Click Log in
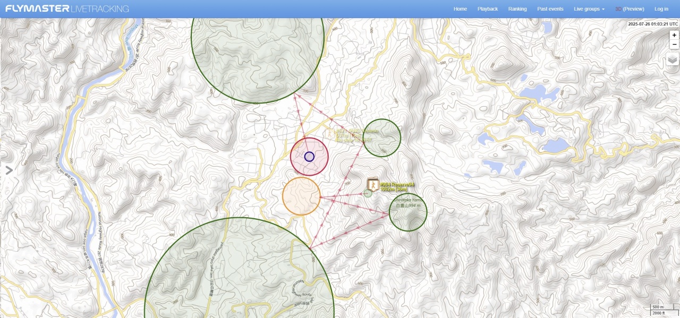The height and width of the screenshot is (318, 680). (x=661, y=9)
